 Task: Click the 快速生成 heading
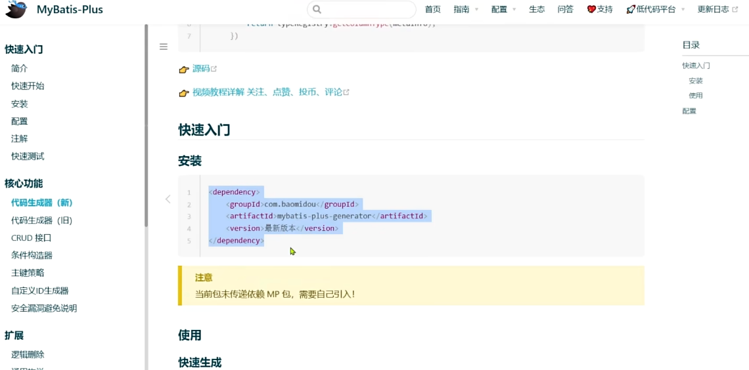[x=200, y=362]
